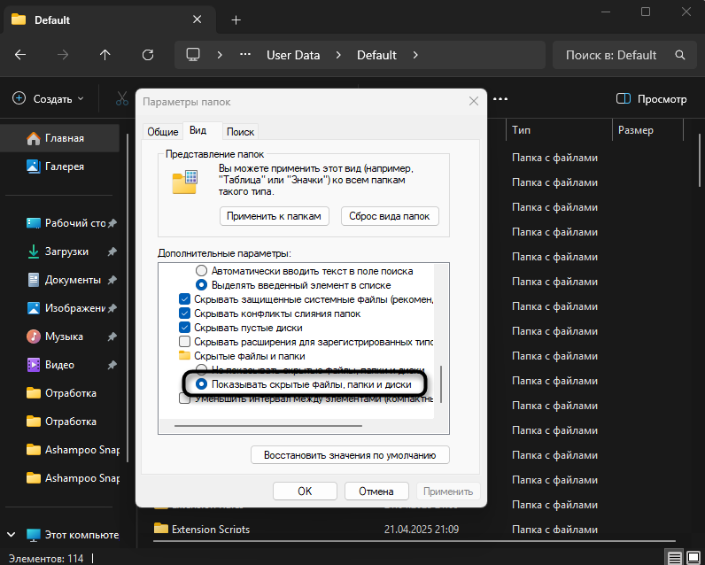The width and height of the screenshot is (705, 565).
Task: Click the Up directory arrow
Action: (105, 55)
